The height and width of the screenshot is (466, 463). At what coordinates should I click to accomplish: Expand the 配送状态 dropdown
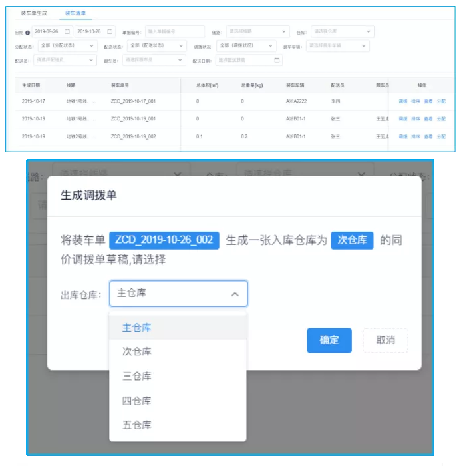[156, 46]
